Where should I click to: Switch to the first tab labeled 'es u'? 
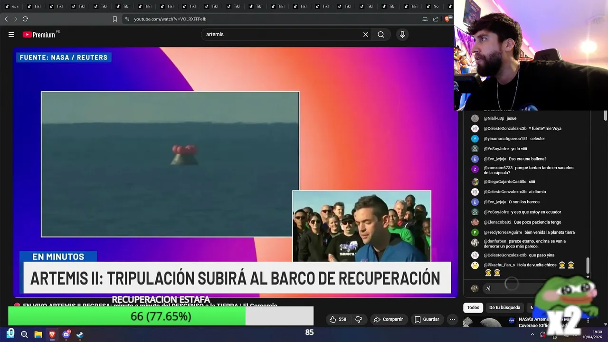pos(12,6)
